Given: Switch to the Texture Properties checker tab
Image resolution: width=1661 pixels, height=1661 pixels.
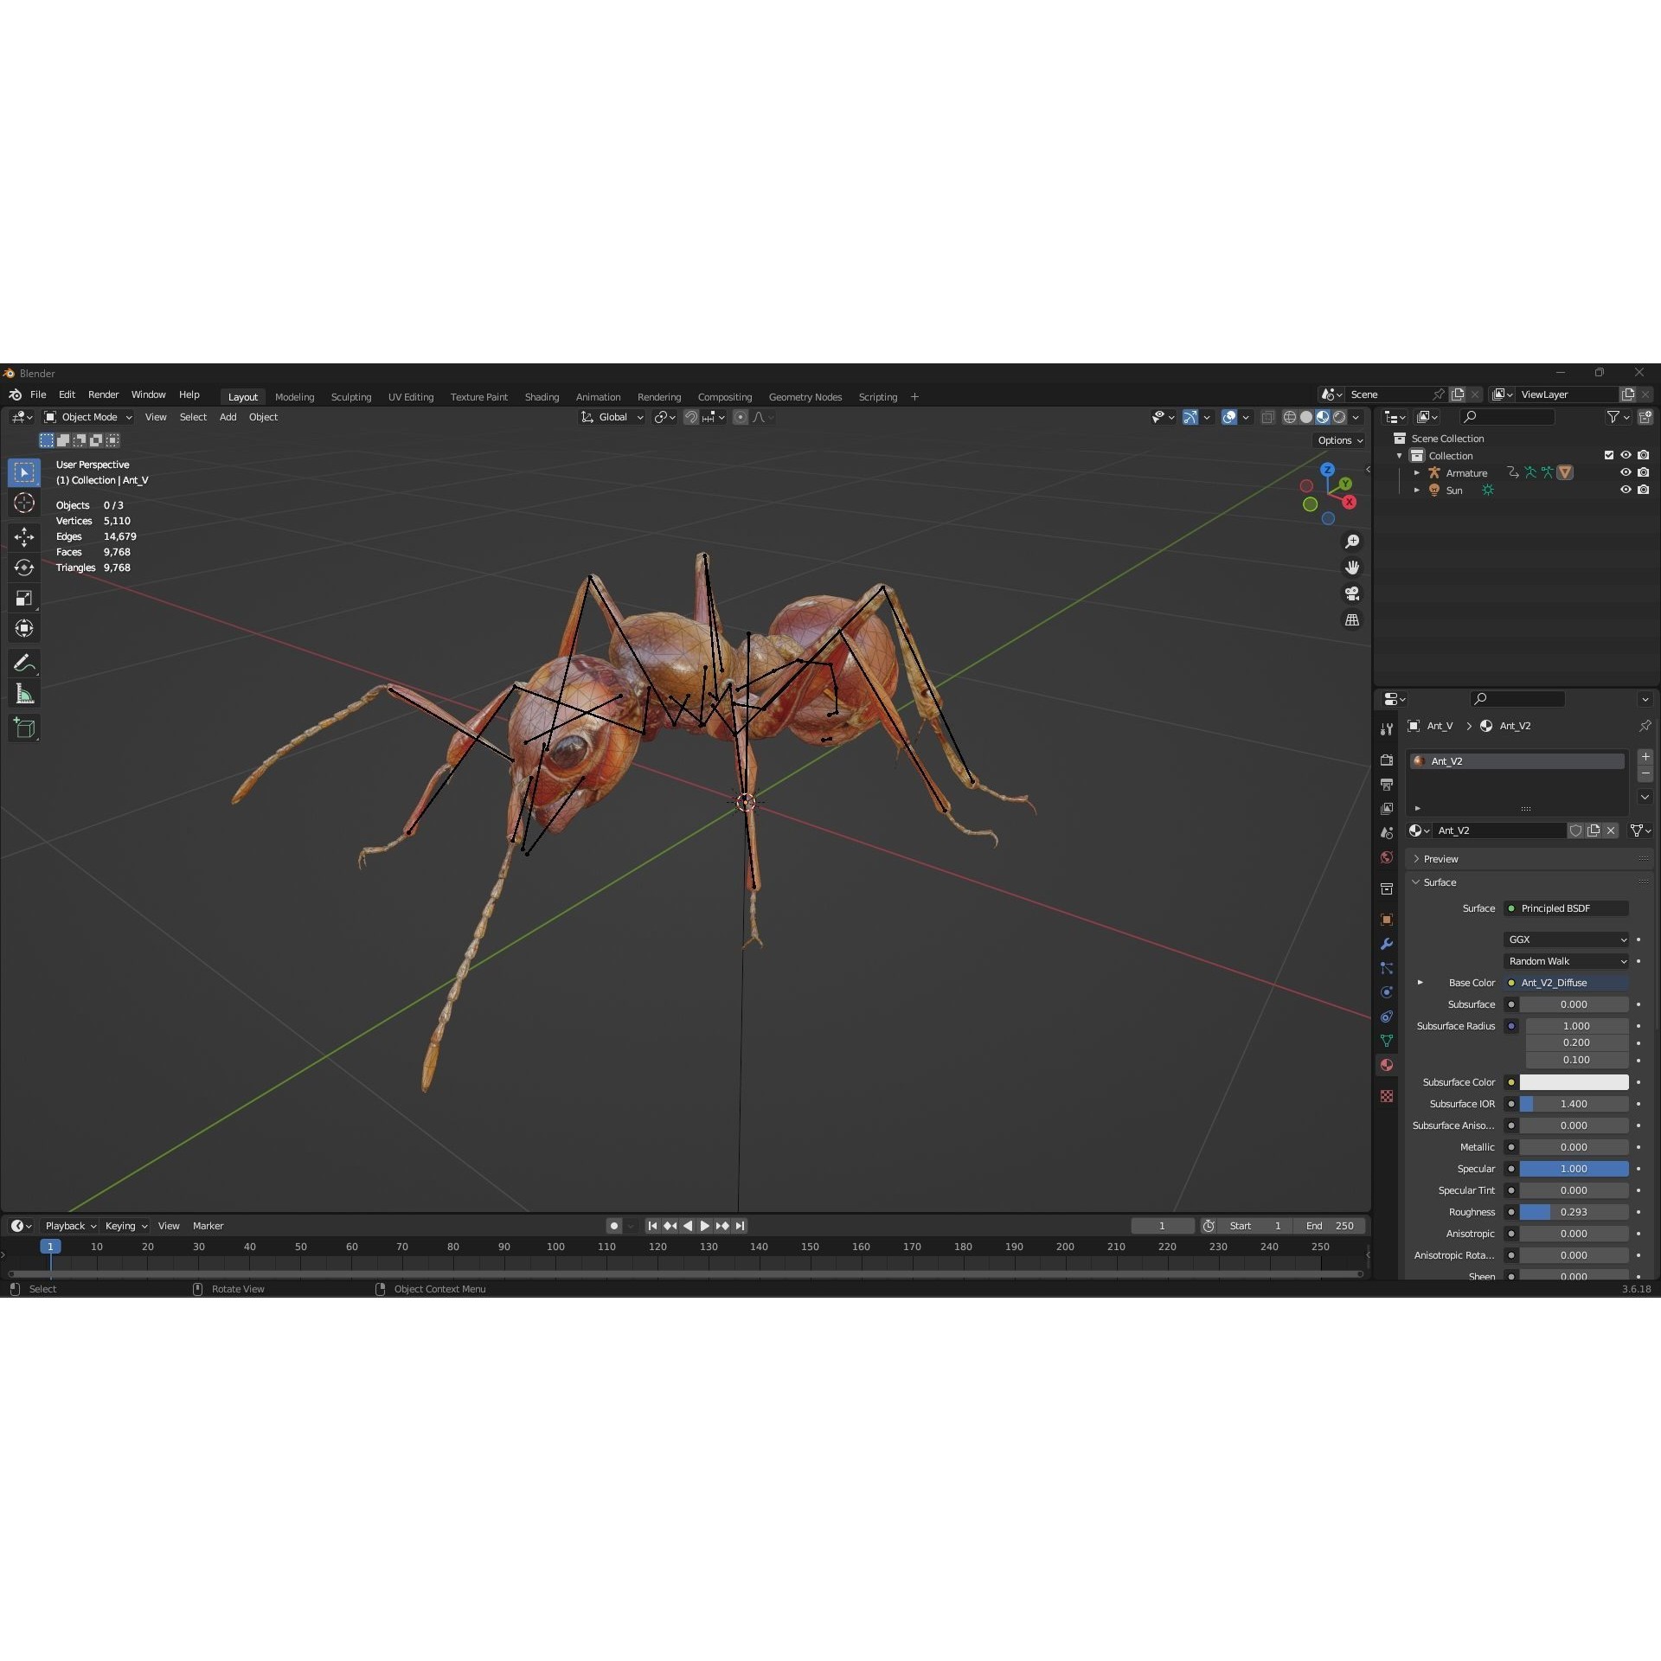Looking at the screenshot, I should tap(1387, 1096).
